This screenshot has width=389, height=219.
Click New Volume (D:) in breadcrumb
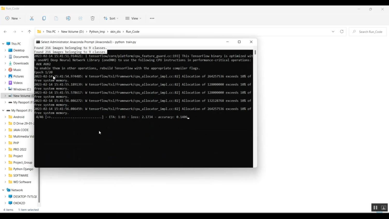tap(73, 32)
